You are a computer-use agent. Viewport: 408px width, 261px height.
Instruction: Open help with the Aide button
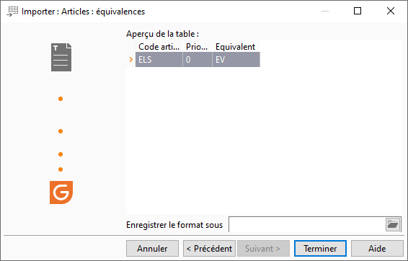click(377, 249)
